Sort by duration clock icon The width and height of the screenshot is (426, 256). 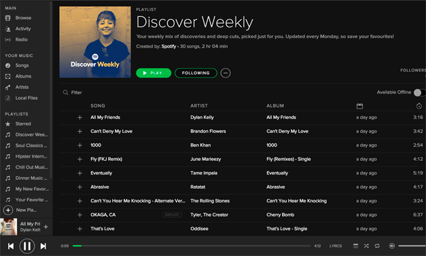pos(419,106)
